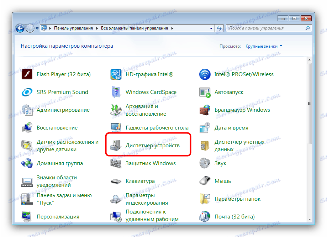Image resolution: width=327 pixels, height=237 pixels.
Task: Expand arrow after Панель управления breadcrumb
Action: 97,28
